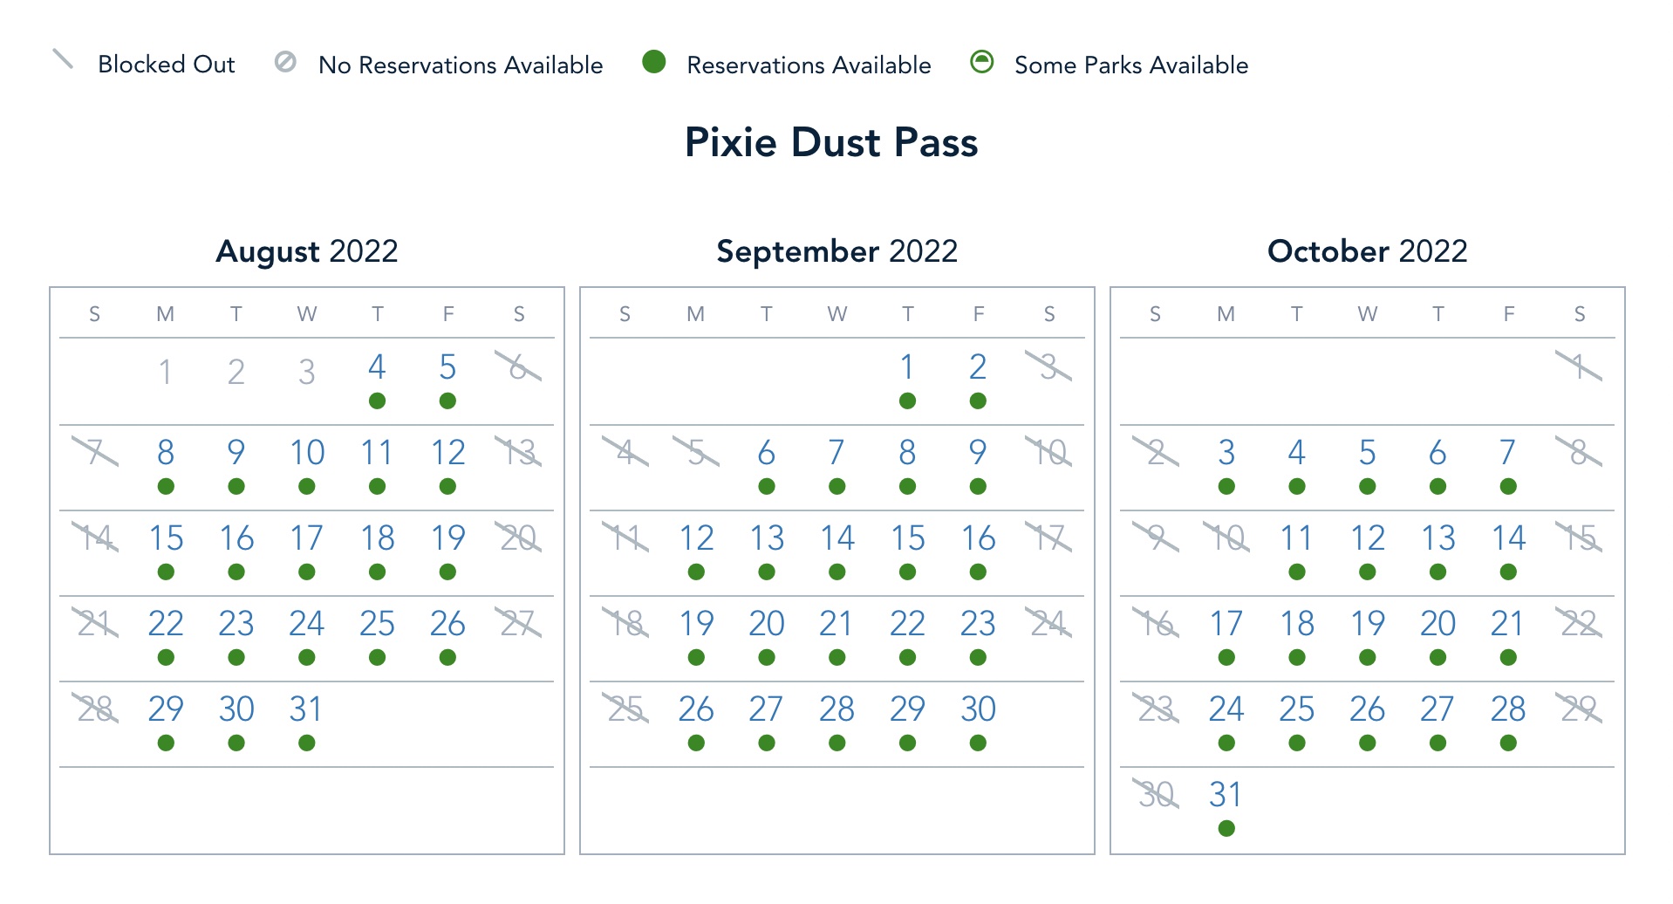Image resolution: width=1673 pixels, height=904 pixels.
Task: Click the Pixie Dust Pass title
Action: click(831, 142)
